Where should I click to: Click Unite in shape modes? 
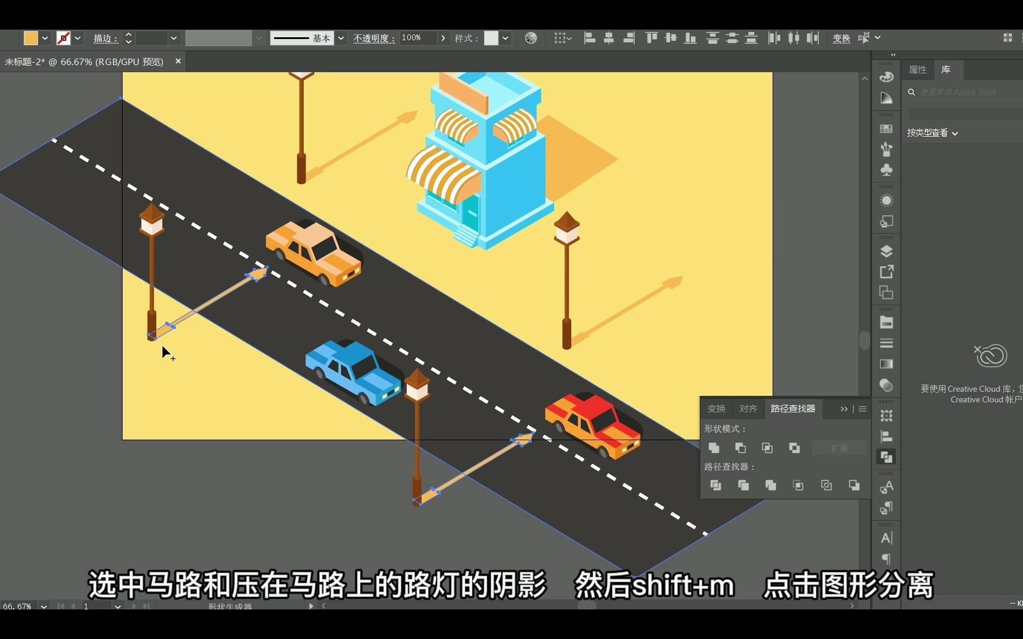coord(714,448)
